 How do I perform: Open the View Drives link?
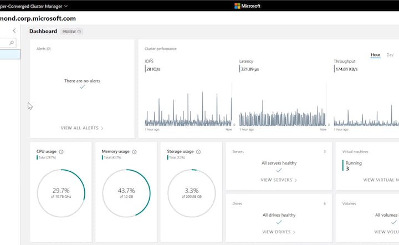click(279, 232)
